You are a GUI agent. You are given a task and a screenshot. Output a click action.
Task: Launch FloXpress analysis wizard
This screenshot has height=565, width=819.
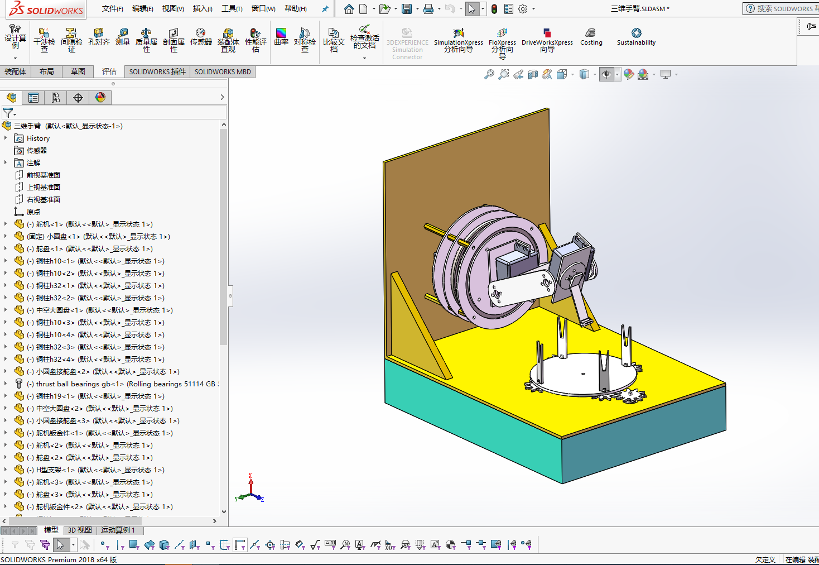[502, 43]
